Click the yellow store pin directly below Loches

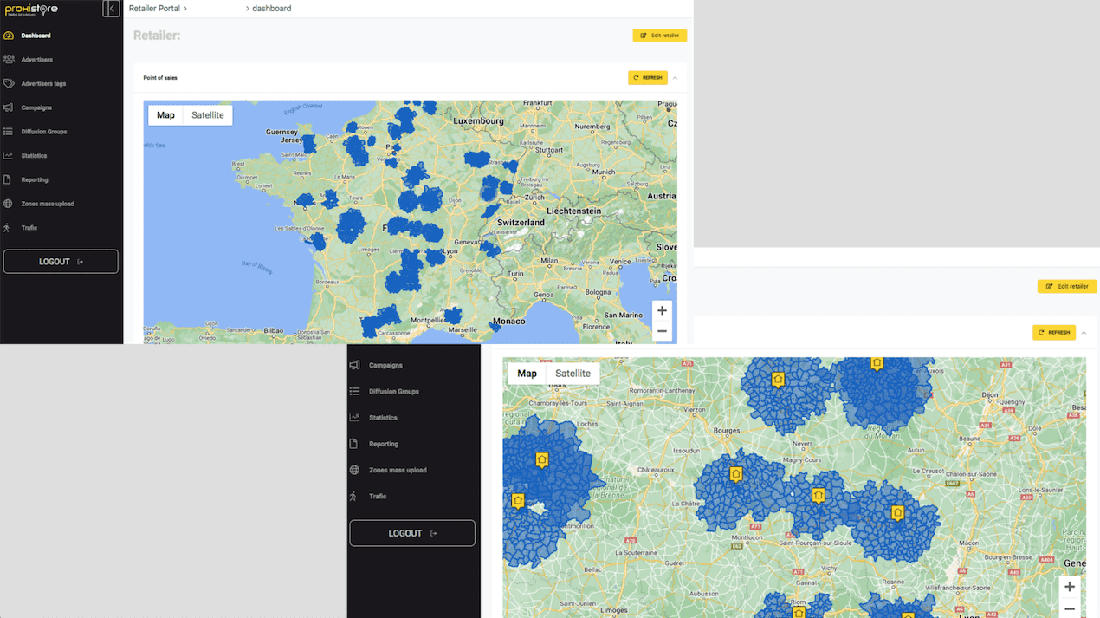542,459
